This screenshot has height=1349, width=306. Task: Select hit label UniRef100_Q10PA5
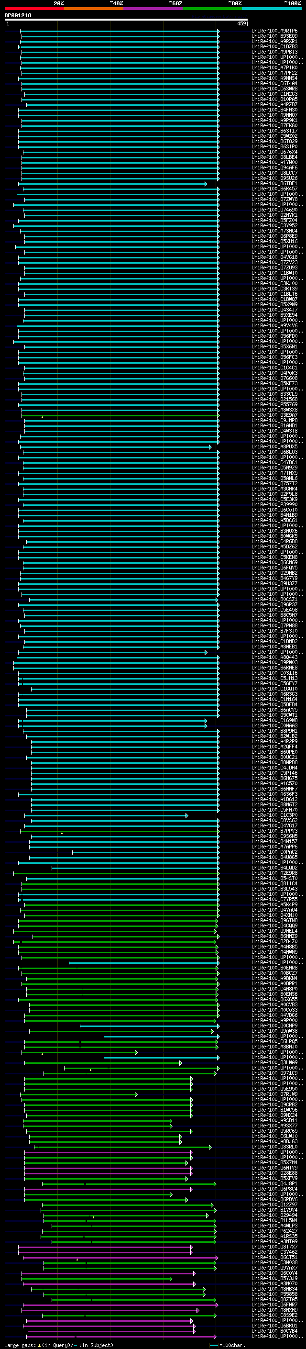tap(274, 99)
